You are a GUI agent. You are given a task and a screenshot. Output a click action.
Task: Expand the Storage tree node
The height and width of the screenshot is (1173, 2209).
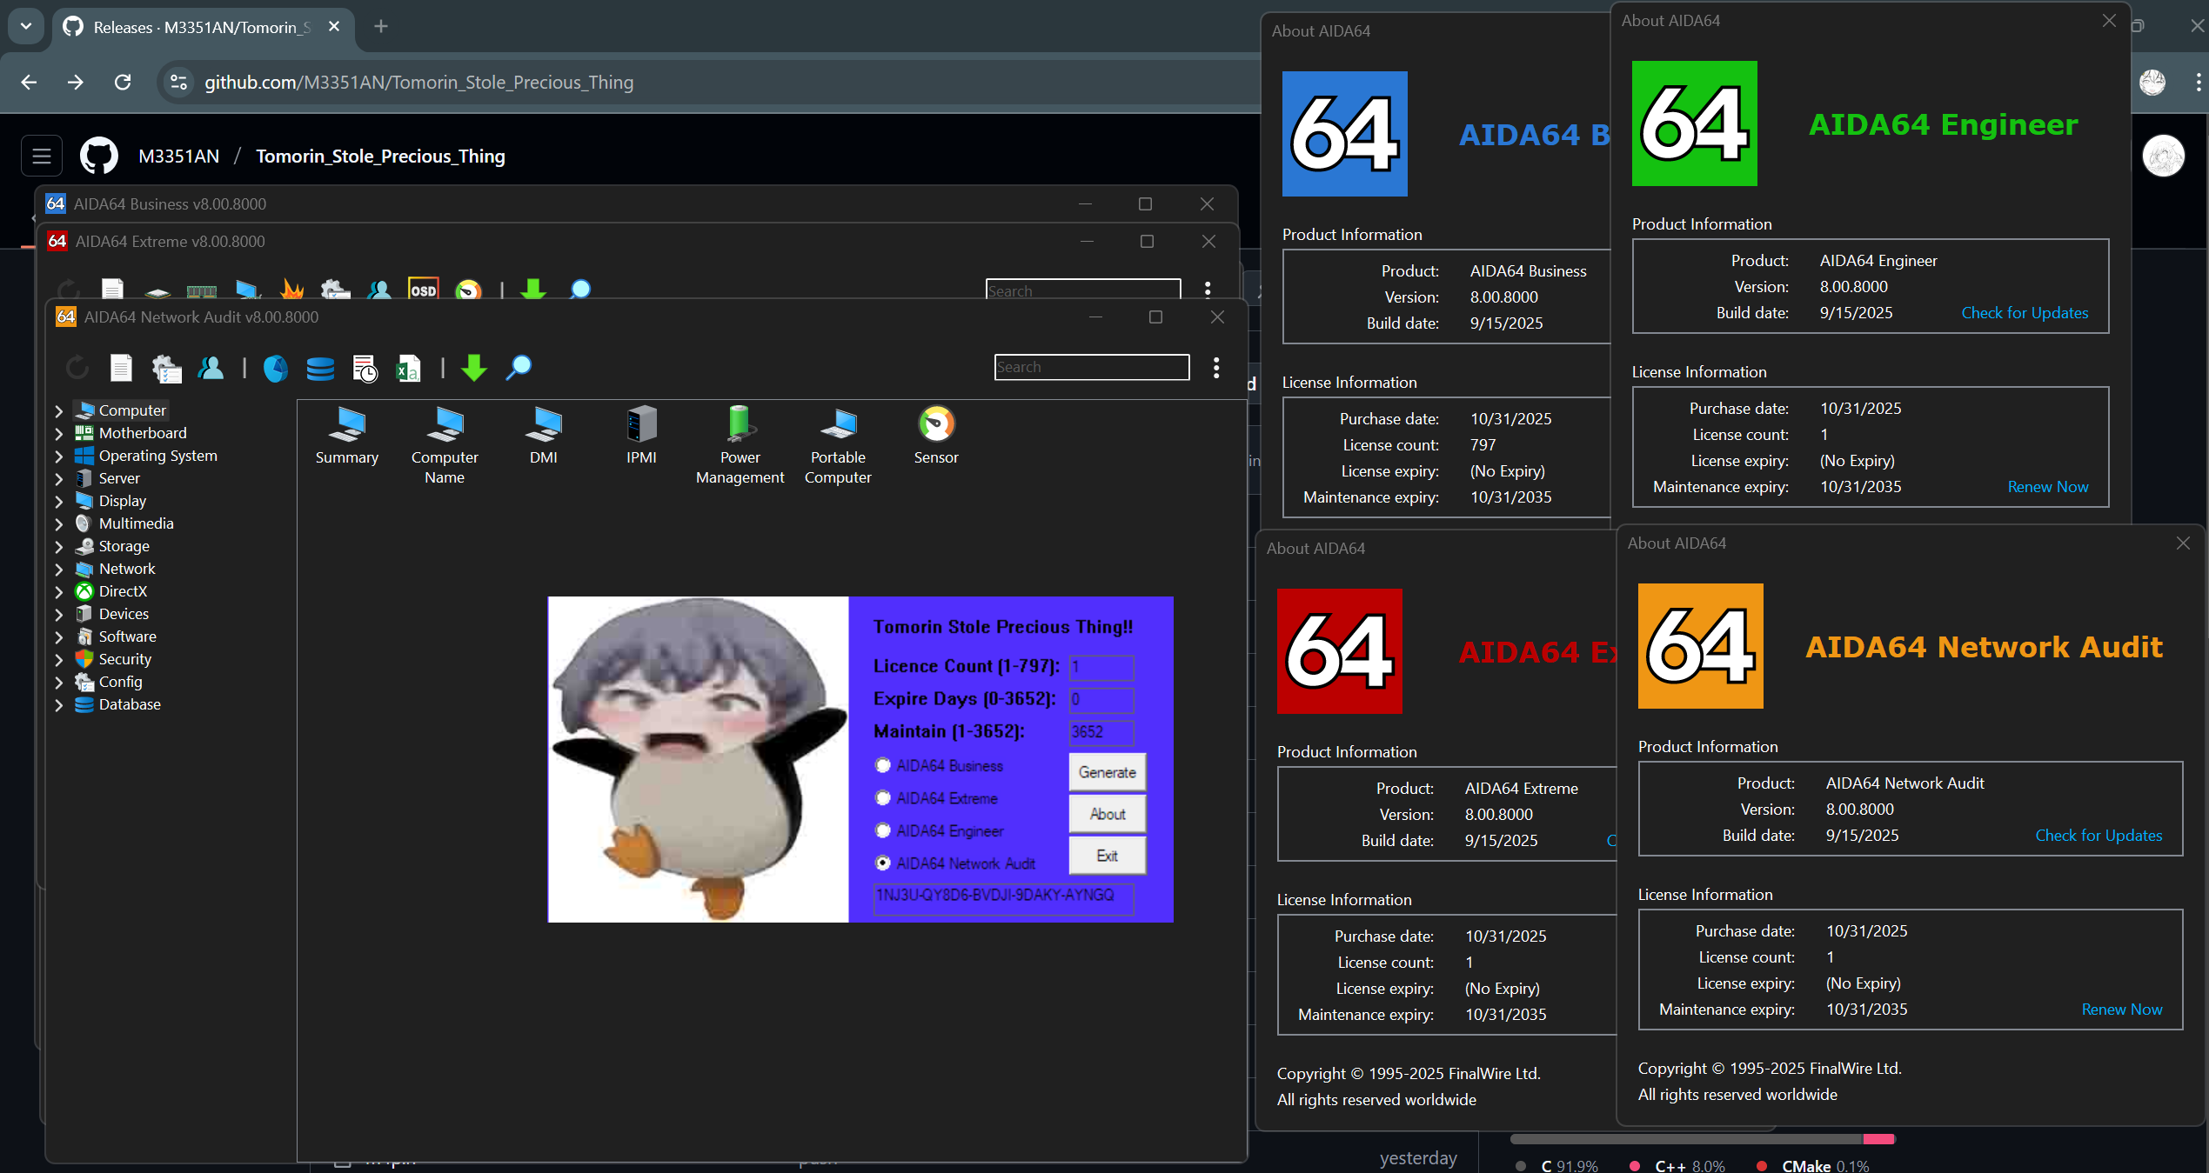coord(59,546)
